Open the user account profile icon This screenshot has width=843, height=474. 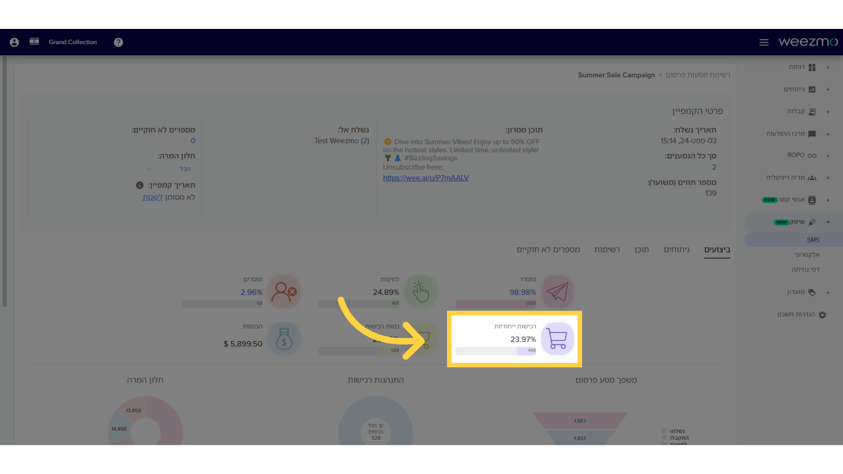click(14, 42)
